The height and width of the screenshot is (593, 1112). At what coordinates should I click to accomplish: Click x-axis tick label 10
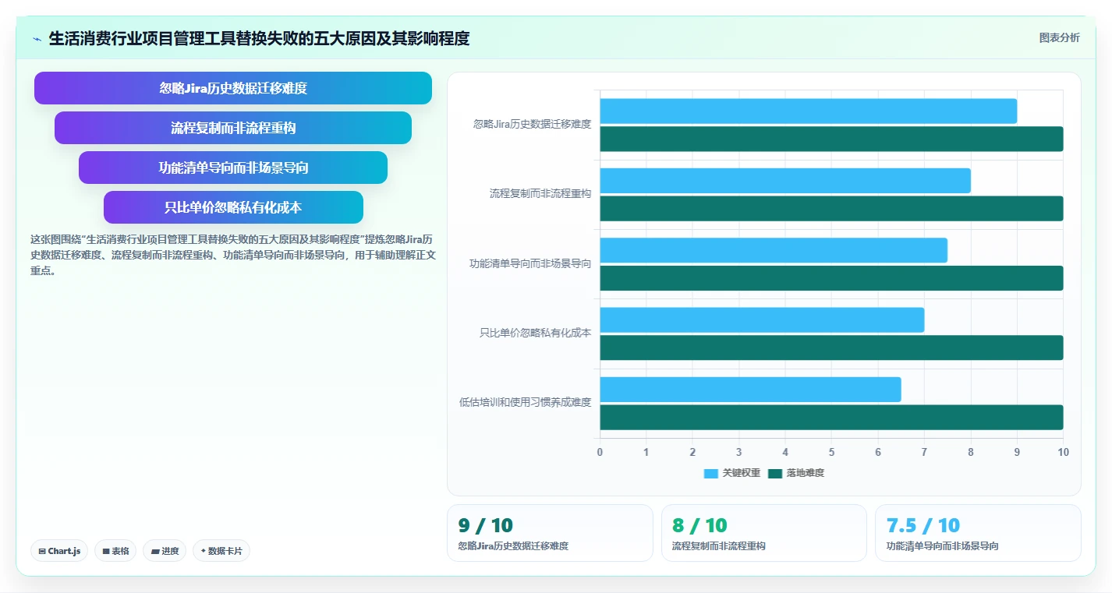click(1063, 452)
